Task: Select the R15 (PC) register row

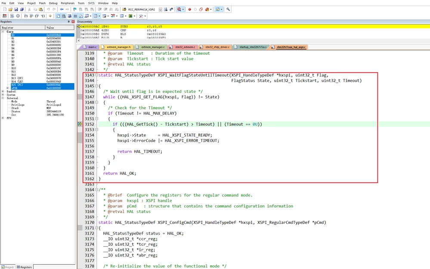Action: [43, 85]
